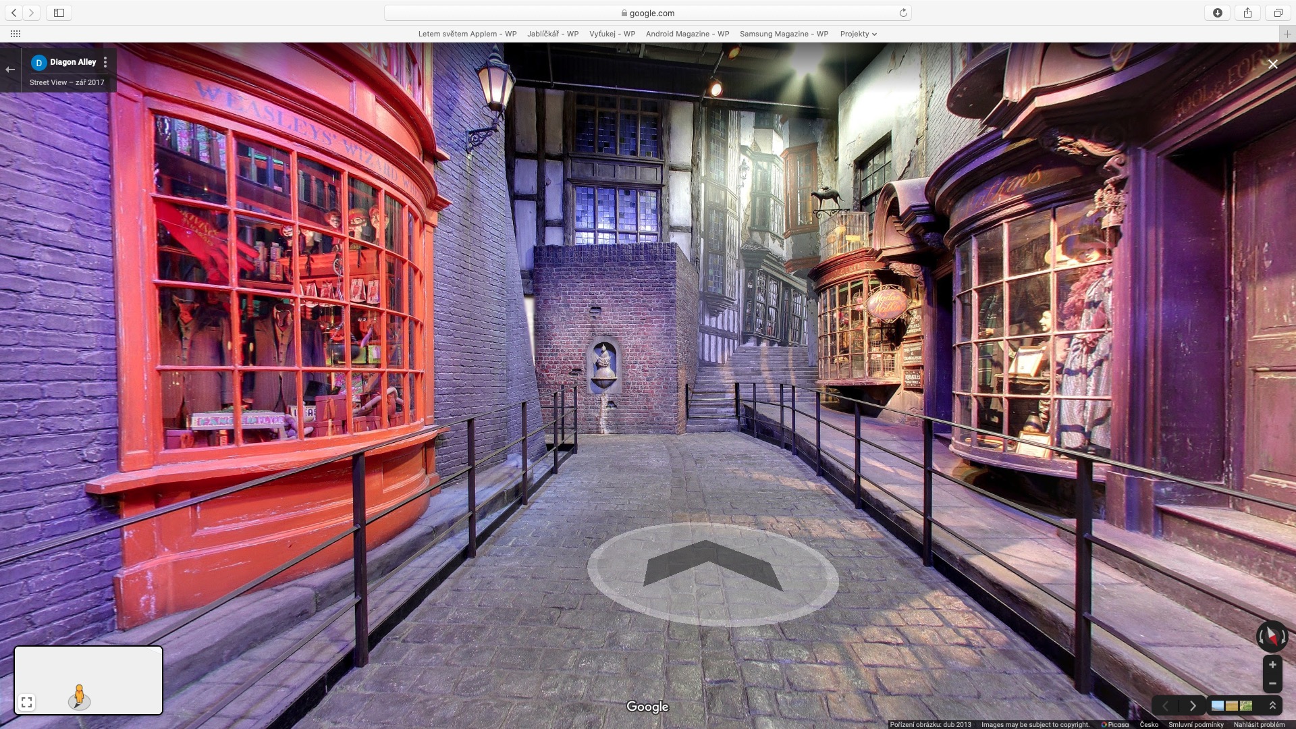Open Jablíčkář - WP bookmark
Image resolution: width=1296 pixels, height=729 pixels.
(x=552, y=34)
